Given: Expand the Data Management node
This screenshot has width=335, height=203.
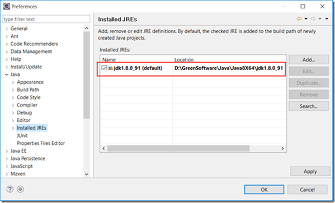Looking at the screenshot, I should (7, 51).
